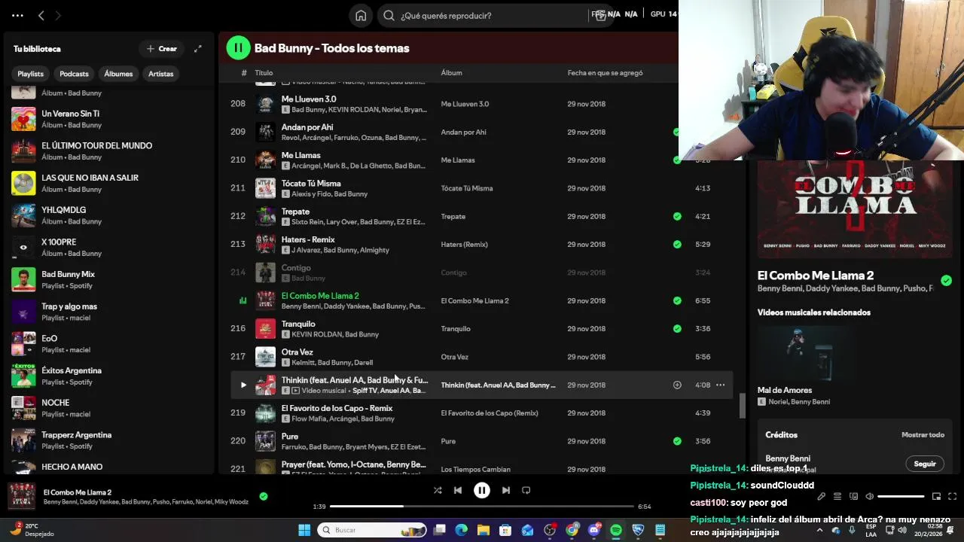The width and height of the screenshot is (964, 542).
Task: Open Microsoft Store from the taskbar
Action: (x=505, y=530)
